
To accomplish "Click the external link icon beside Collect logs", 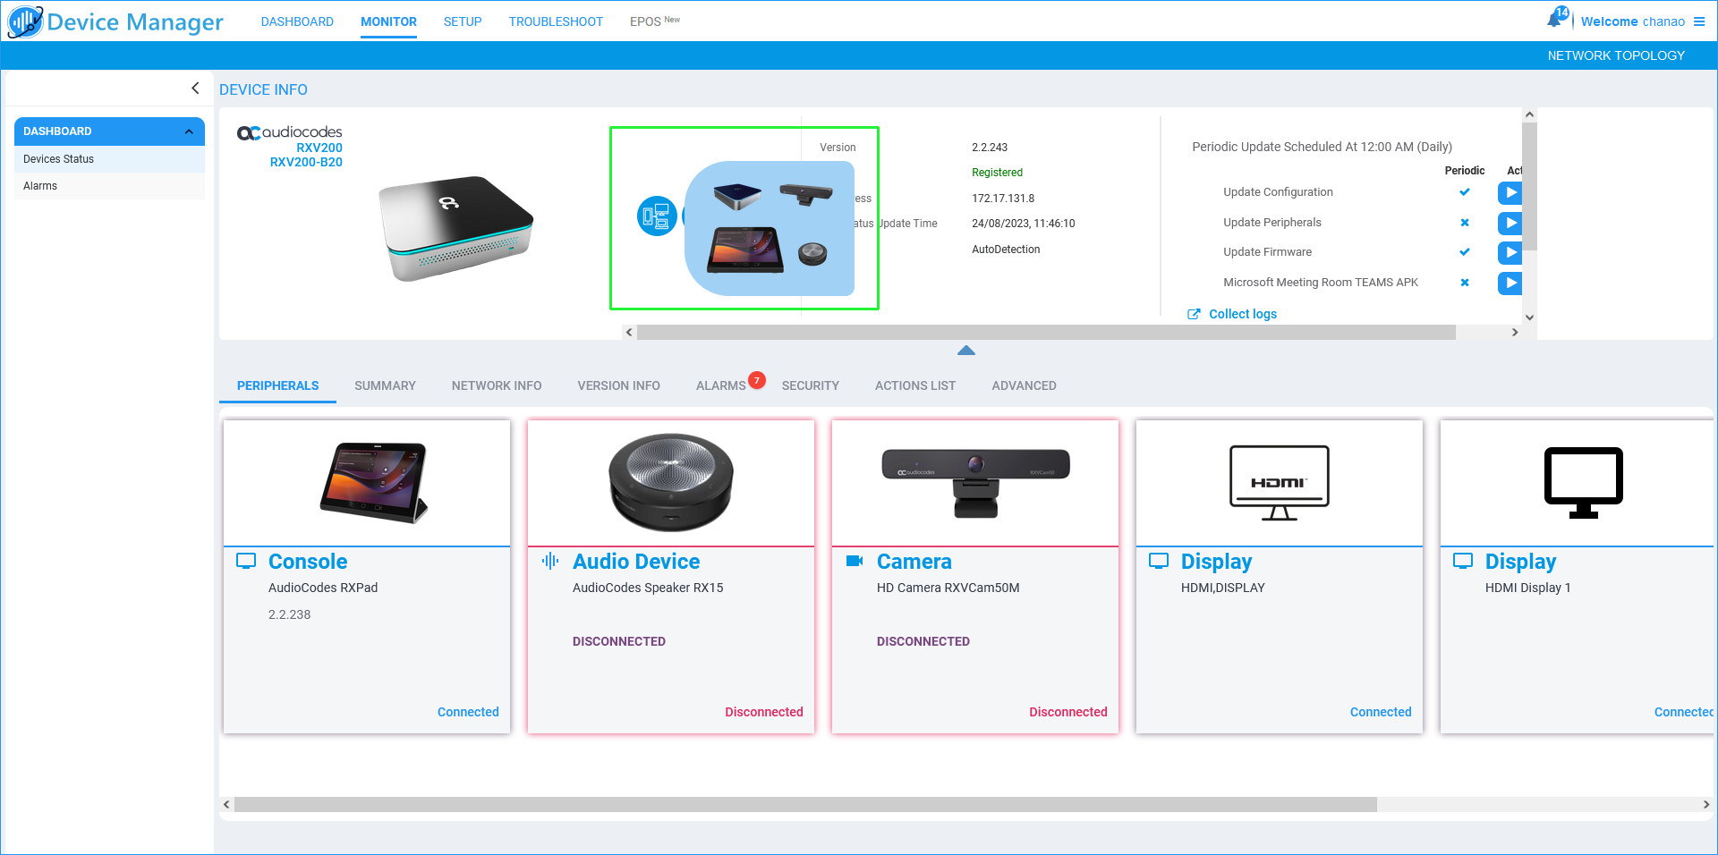I will click(1194, 314).
